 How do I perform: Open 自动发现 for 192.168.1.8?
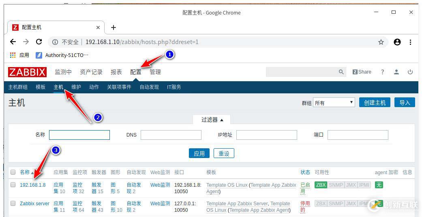click(x=134, y=188)
